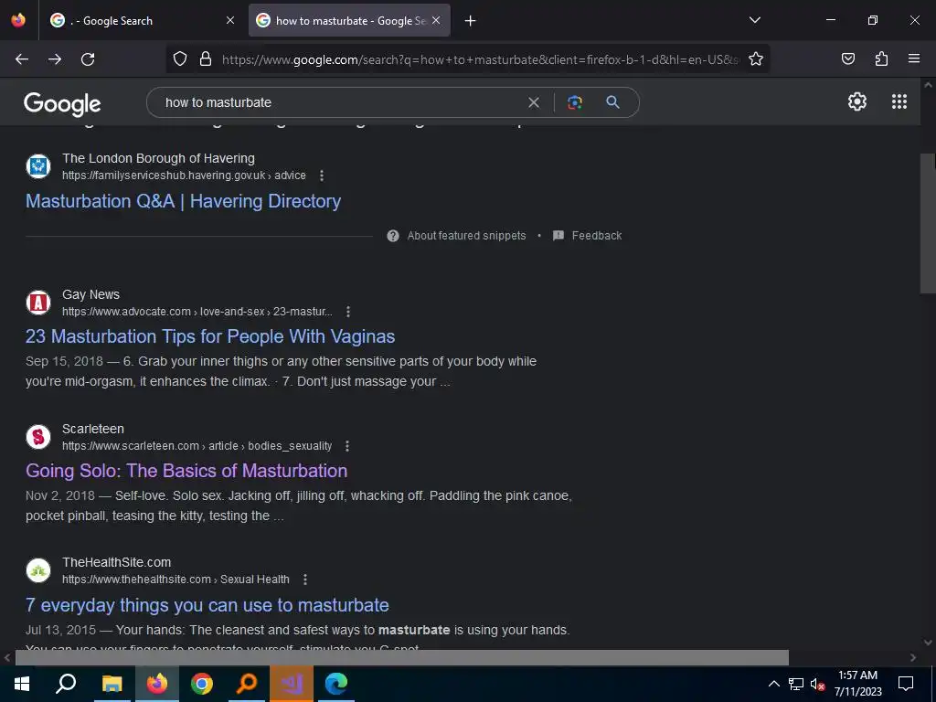Open more options for advocate.com result
Screen dimensions: 936x702
[x=348, y=312]
